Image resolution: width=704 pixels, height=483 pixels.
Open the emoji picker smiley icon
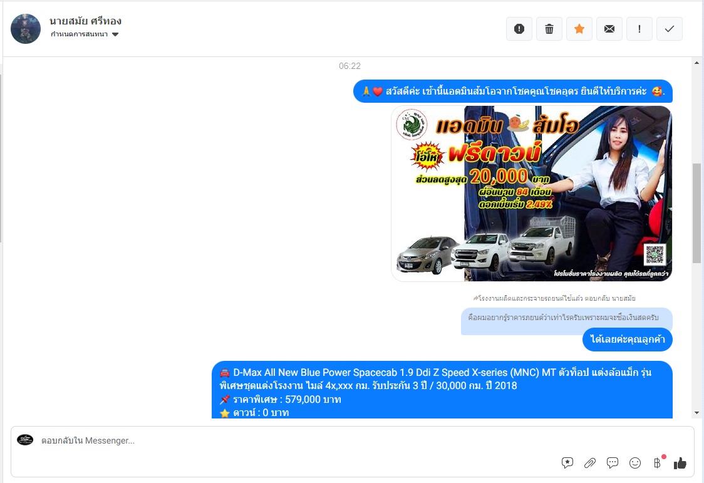tap(635, 463)
